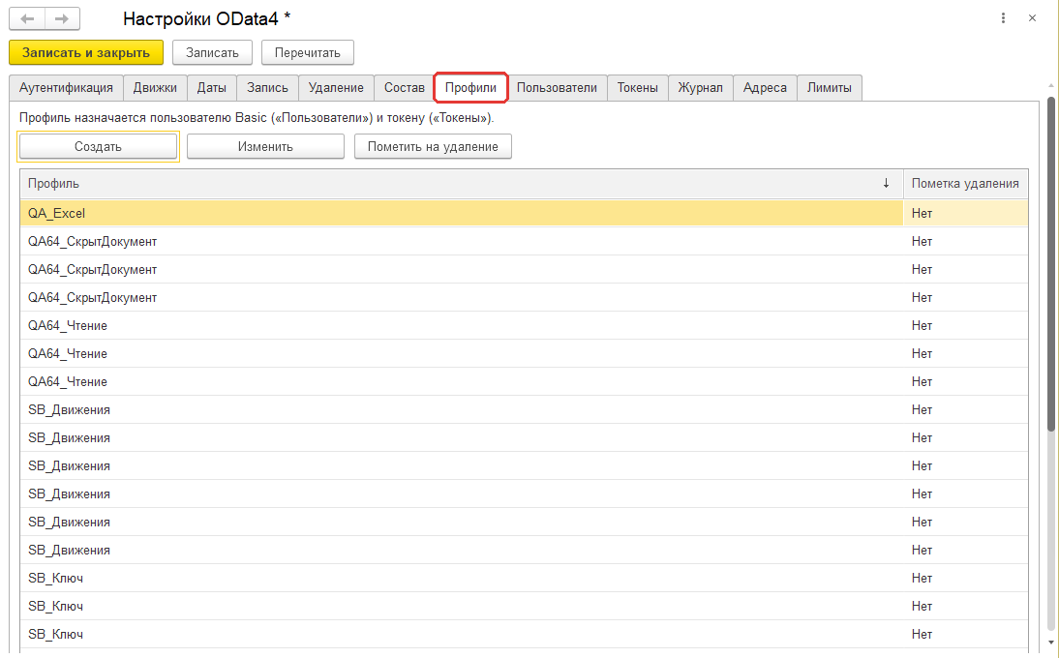
Task: Go back with the left arrow
Action: point(27,19)
